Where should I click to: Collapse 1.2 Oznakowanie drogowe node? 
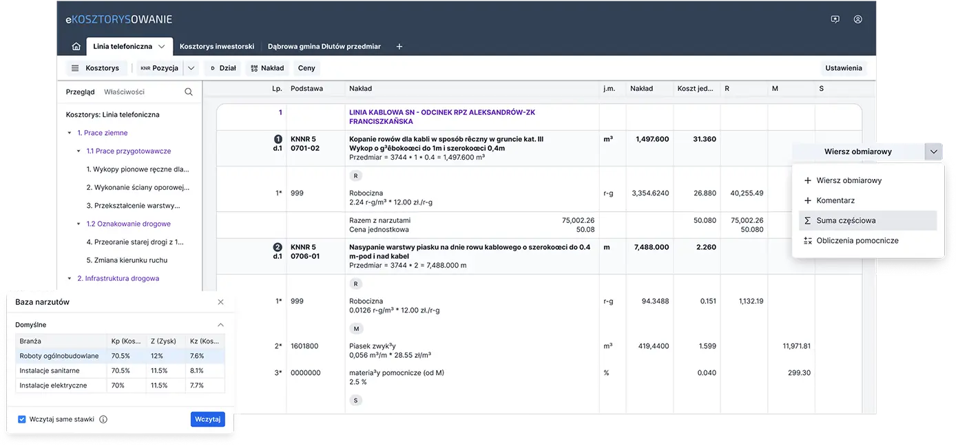[x=79, y=224]
